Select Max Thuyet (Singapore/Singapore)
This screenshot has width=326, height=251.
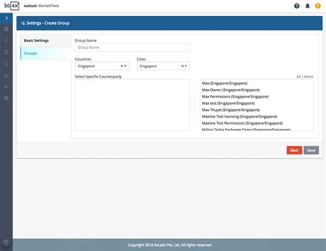click(x=231, y=110)
